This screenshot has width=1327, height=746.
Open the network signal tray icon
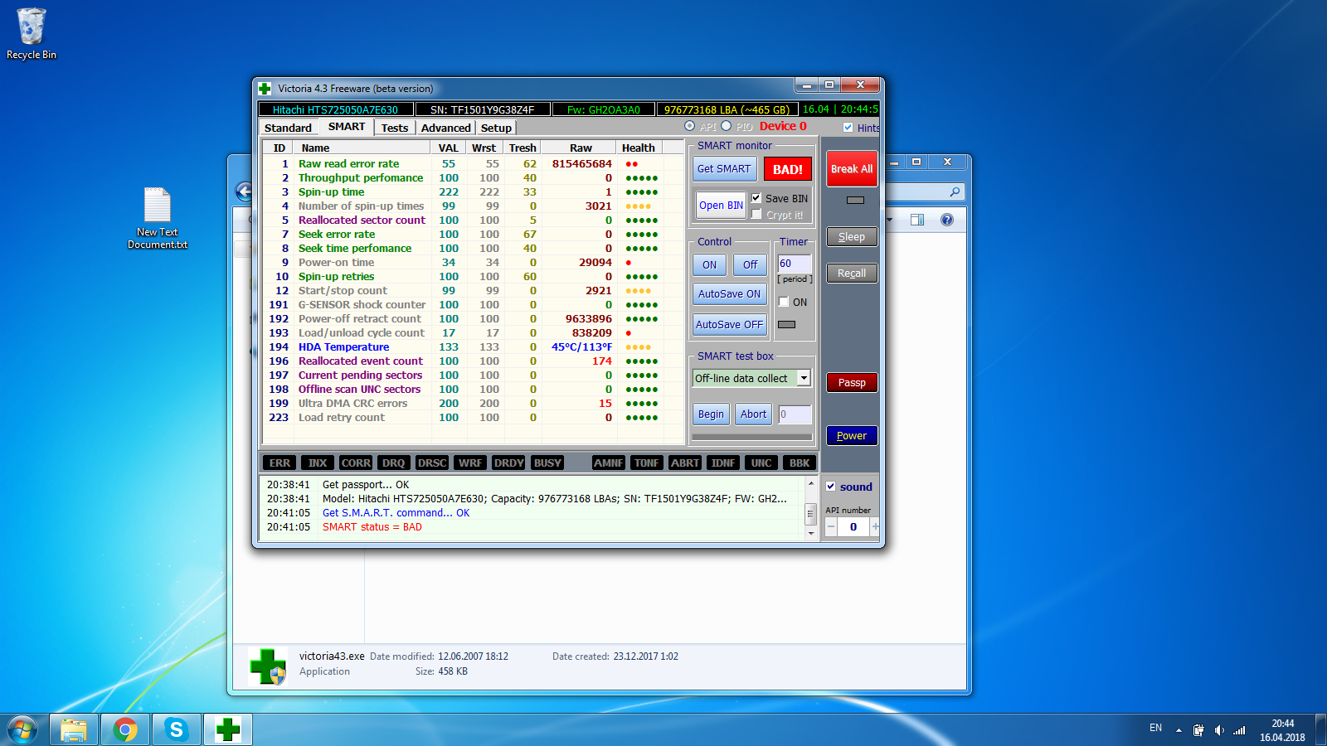(1239, 730)
